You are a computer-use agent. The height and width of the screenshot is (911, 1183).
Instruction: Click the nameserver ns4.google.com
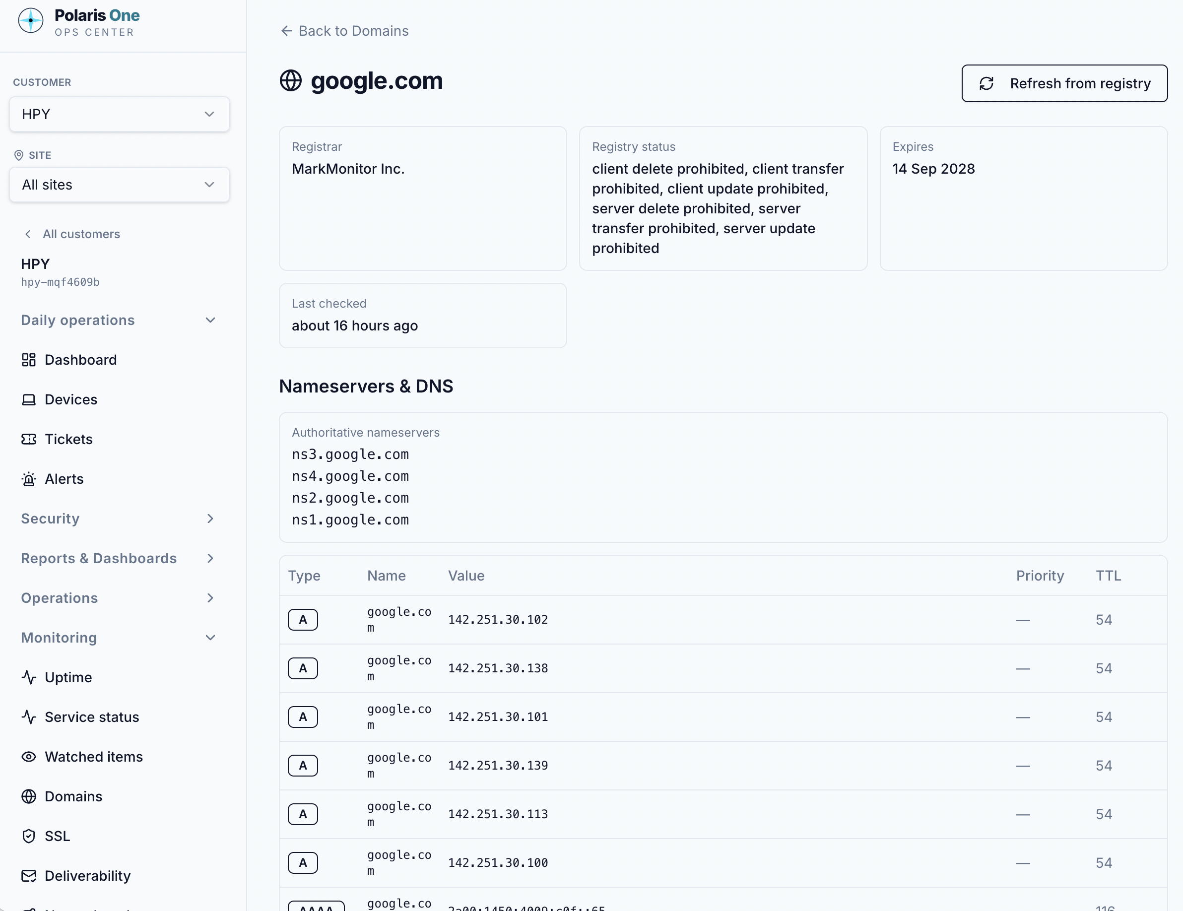(350, 476)
